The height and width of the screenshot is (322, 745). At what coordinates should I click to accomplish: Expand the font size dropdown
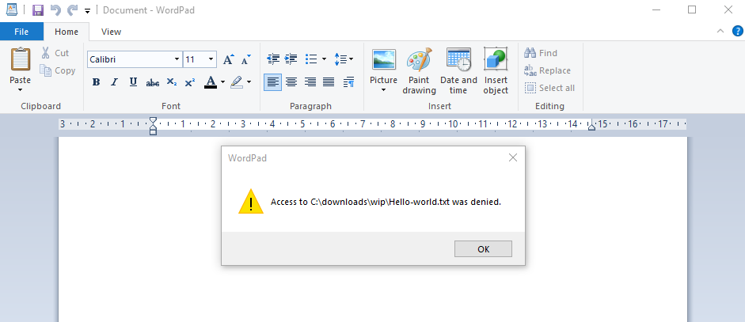pyautogui.click(x=211, y=59)
